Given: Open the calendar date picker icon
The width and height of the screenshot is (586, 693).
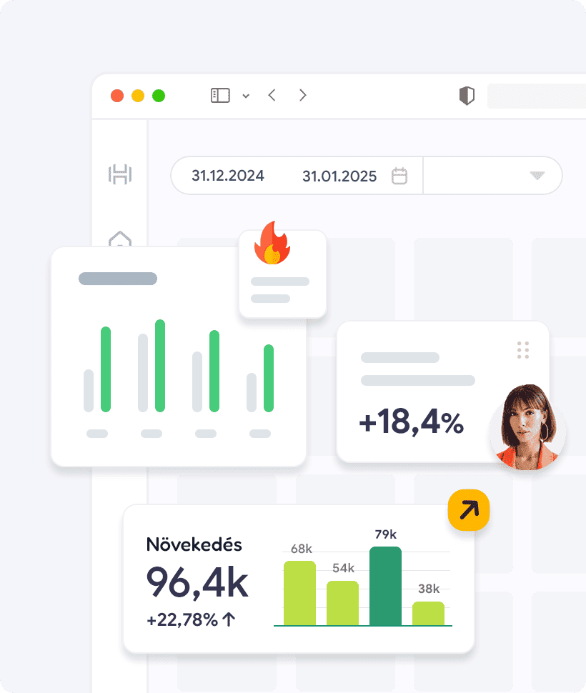Looking at the screenshot, I should tap(399, 176).
